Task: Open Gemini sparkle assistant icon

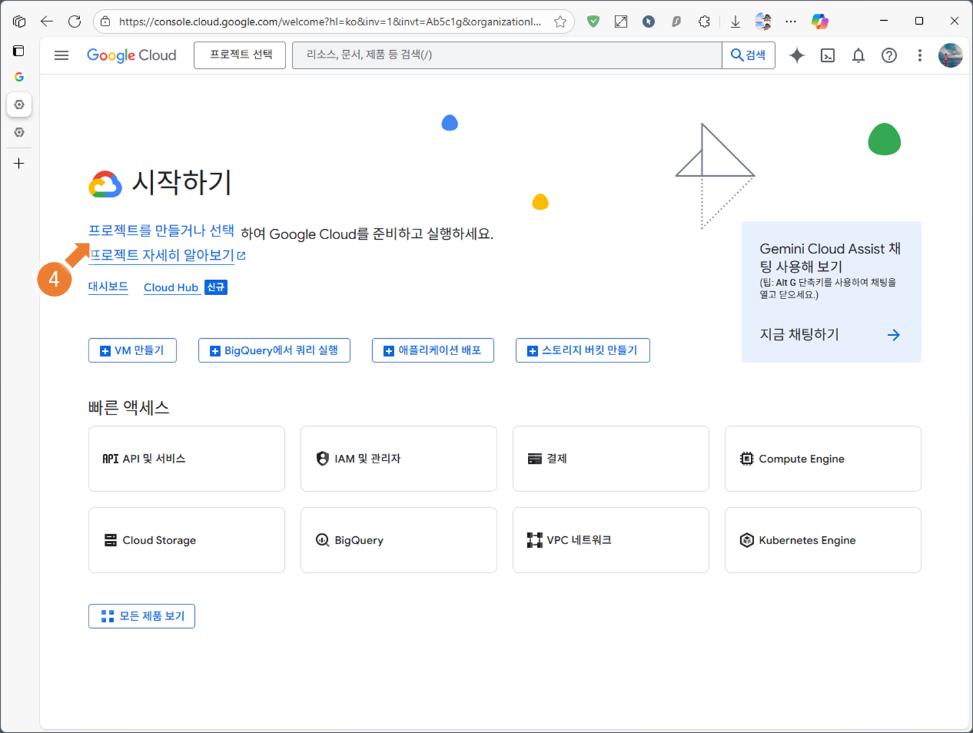Action: tap(796, 55)
